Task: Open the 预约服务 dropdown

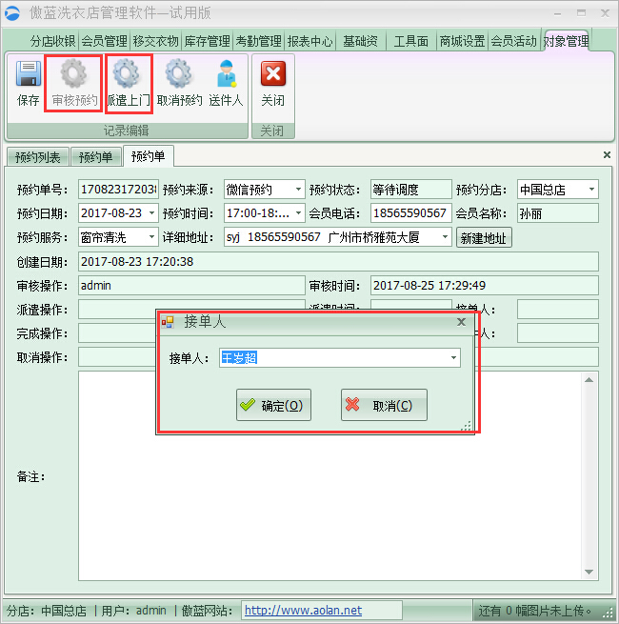Action: tap(150, 237)
